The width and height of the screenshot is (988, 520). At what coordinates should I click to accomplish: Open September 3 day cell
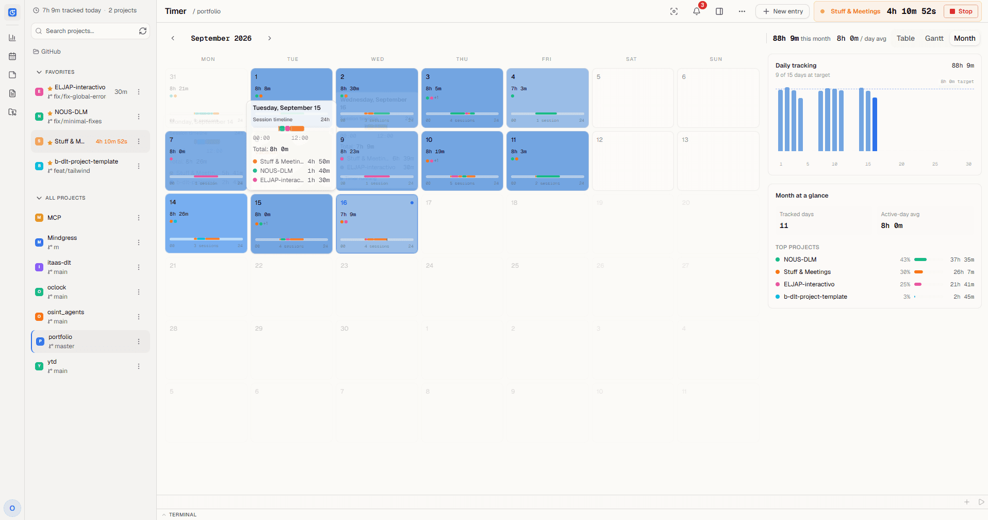[x=462, y=98]
